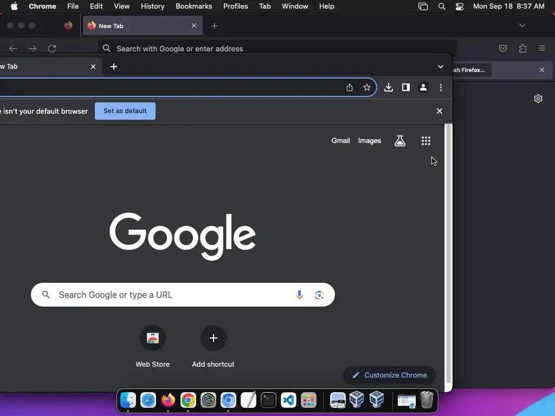Open the History menu

click(x=152, y=6)
